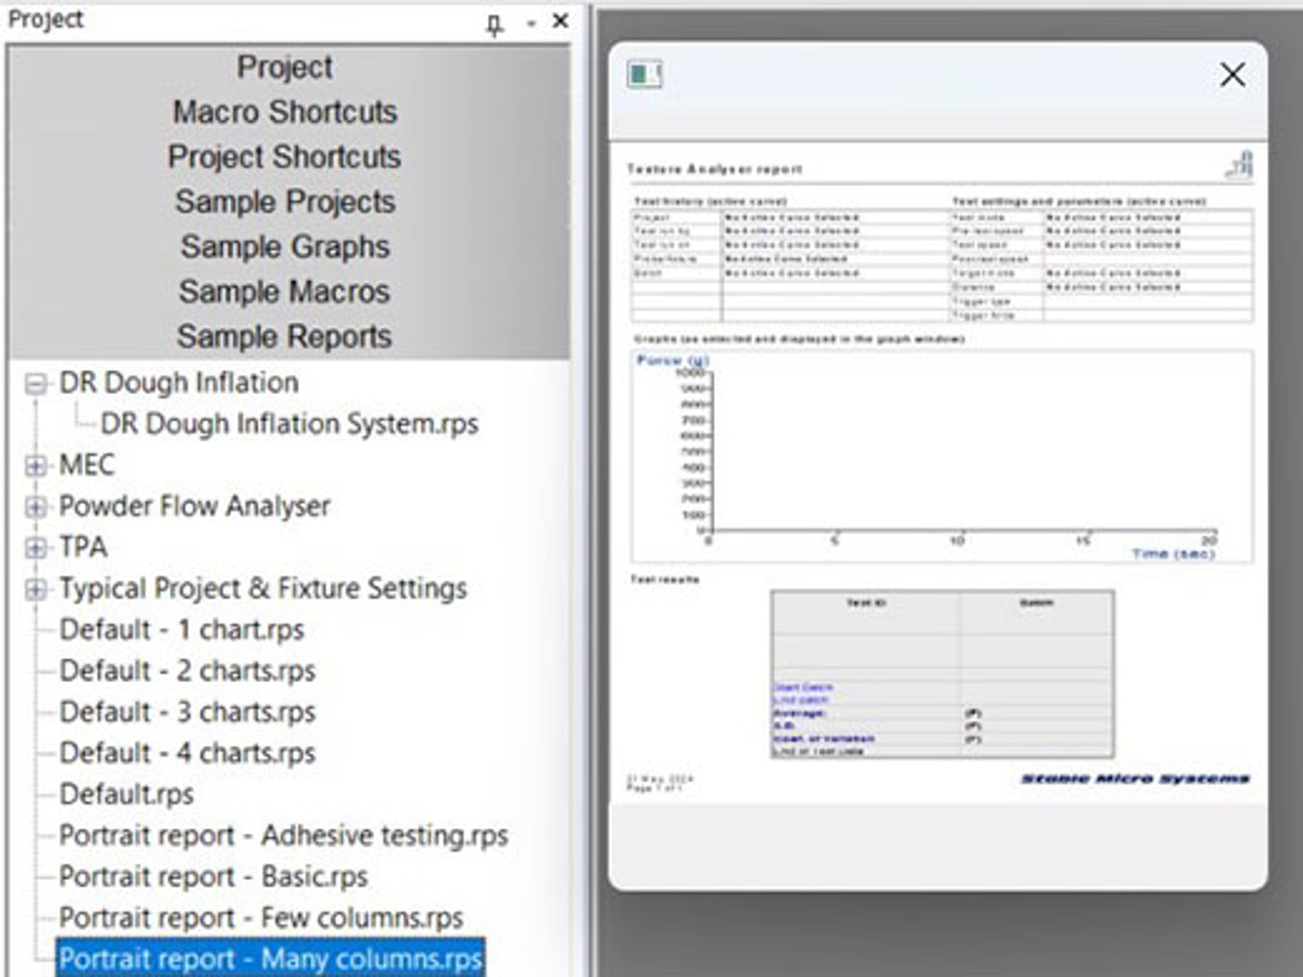The width and height of the screenshot is (1303, 977).
Task: Click the Test results table in preview
Action: tap(942, 674)
